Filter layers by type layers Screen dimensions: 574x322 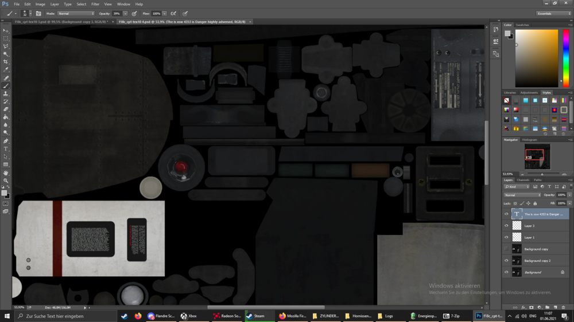[x=549, y=187]
